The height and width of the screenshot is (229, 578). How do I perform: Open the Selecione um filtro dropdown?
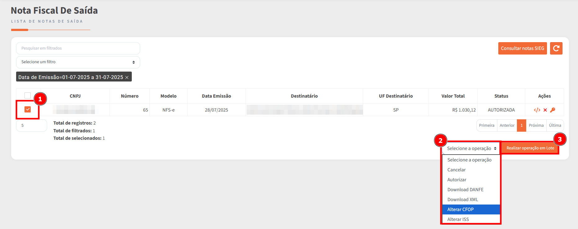click(78, 62)
